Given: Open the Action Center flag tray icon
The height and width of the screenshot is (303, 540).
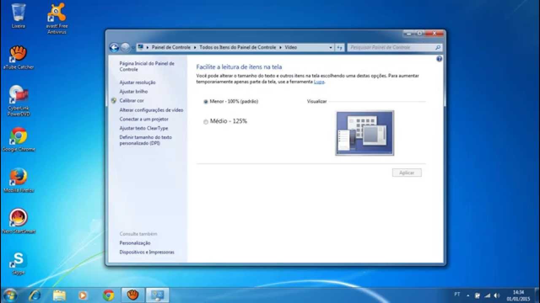Looking at the screenshot, I should (478, 295).
